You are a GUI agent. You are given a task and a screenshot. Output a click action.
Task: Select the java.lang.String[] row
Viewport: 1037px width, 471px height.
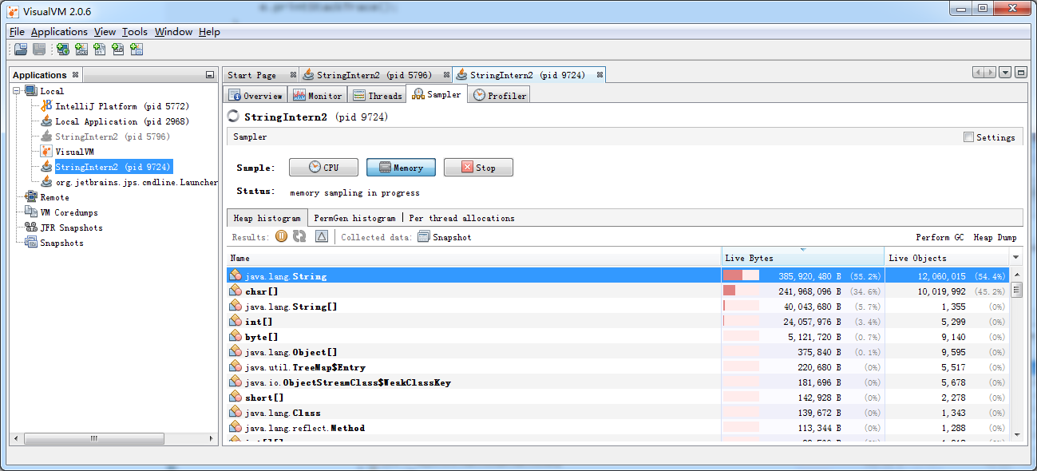[x=618, y=306]
